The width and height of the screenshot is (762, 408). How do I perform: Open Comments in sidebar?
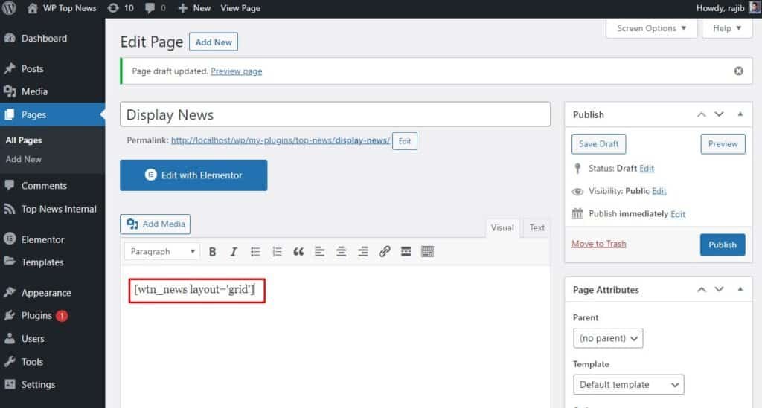[x=44, y=186]
